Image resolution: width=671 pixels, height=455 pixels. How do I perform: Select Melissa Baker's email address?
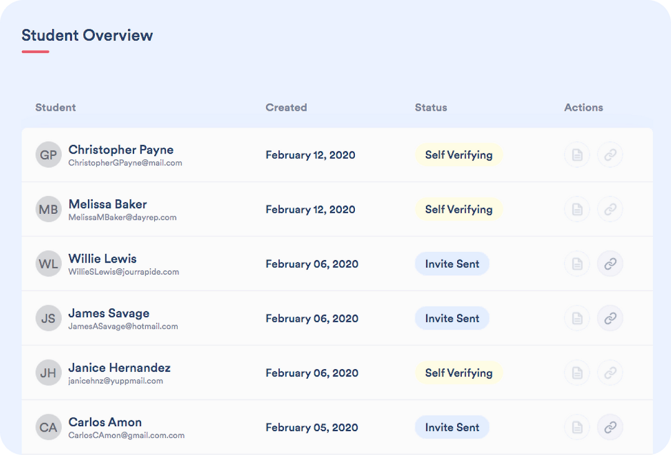point(123,217)
